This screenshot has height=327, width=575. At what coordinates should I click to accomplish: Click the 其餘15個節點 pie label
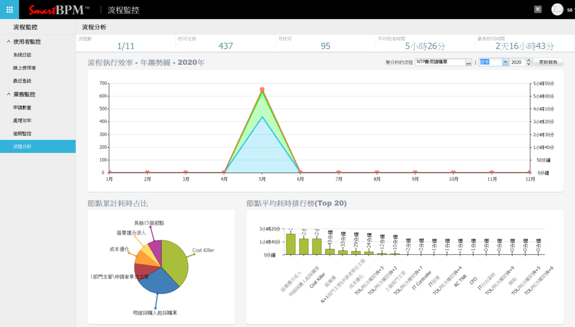[x=149, y=223]
